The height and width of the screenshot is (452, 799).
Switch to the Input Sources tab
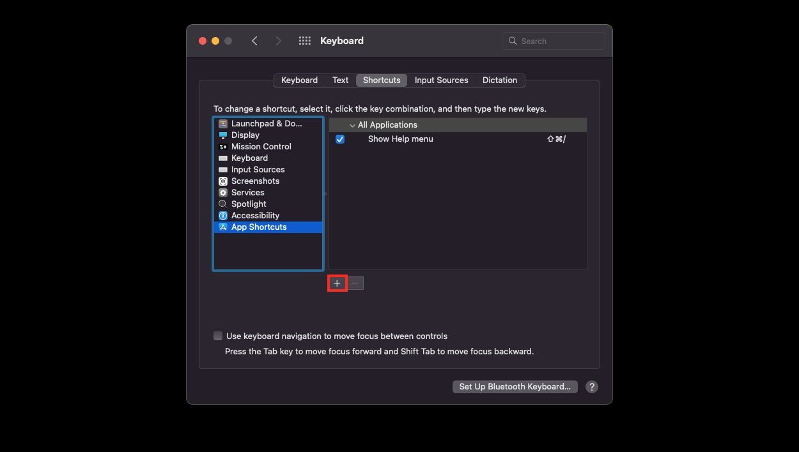(x=441, y=80)
